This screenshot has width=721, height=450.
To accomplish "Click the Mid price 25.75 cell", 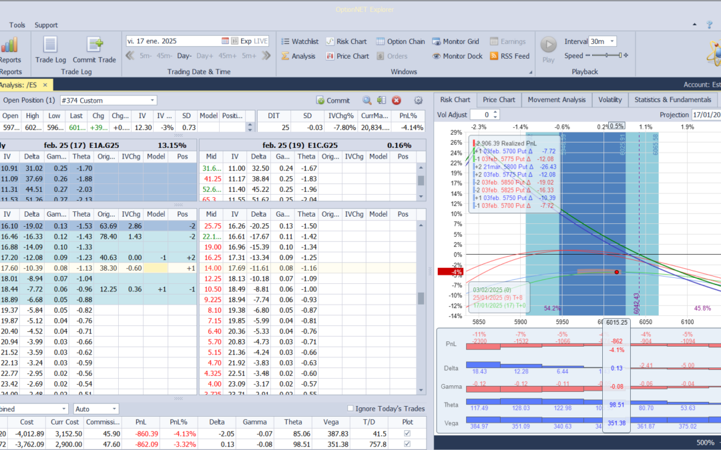I will pos(212,226).
